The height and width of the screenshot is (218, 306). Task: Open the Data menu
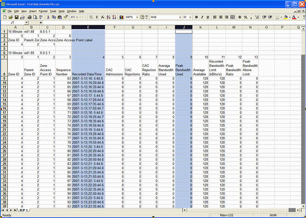tap(62, 11)
